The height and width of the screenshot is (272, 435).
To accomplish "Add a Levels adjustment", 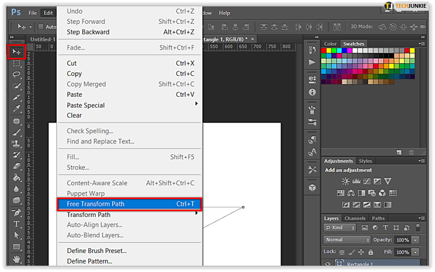I will point(356,181).
